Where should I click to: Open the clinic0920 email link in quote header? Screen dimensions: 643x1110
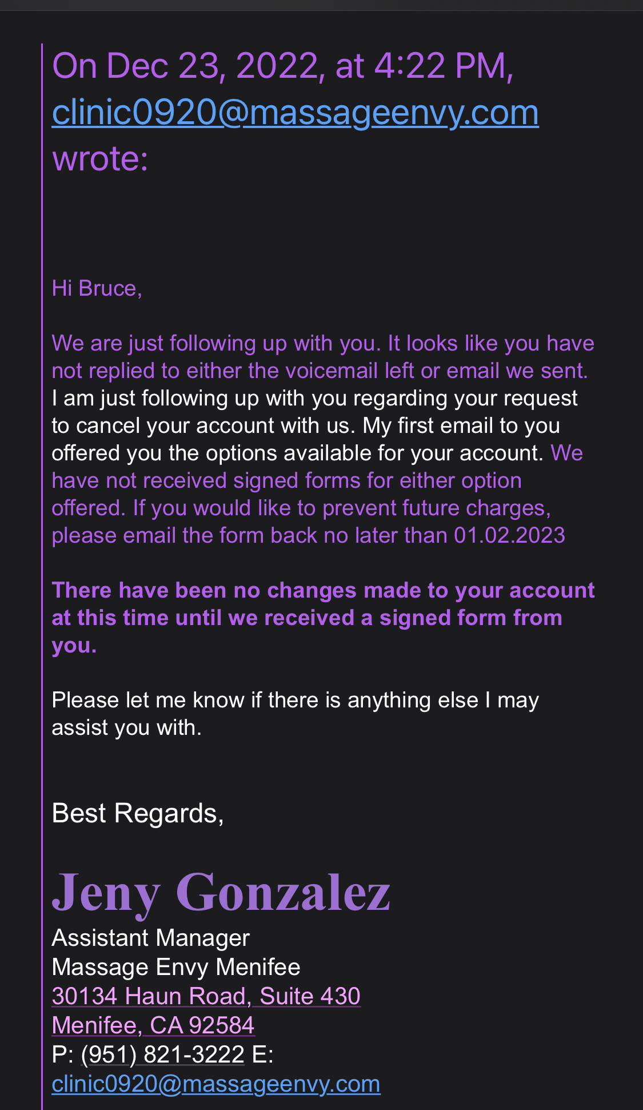[295, 112]
